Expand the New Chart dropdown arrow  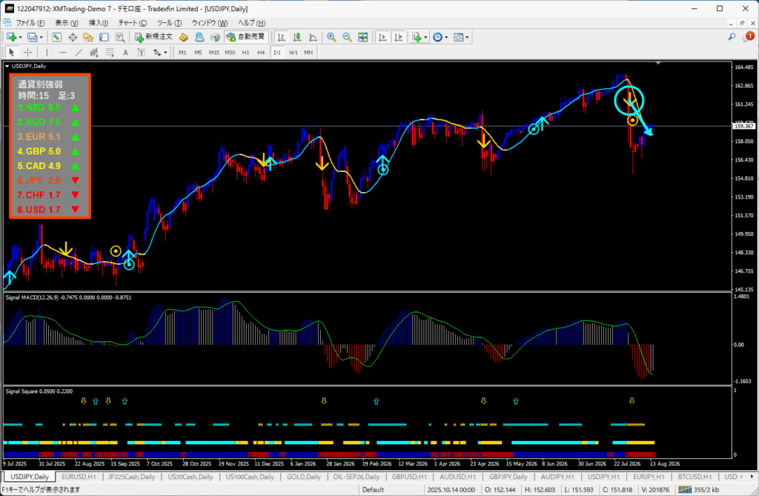point(20,37)
